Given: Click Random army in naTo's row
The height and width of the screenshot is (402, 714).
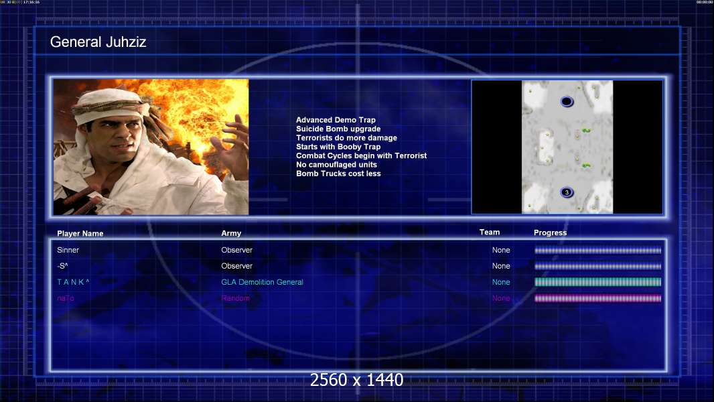Looking at the screenshot, I should [235, 298].
